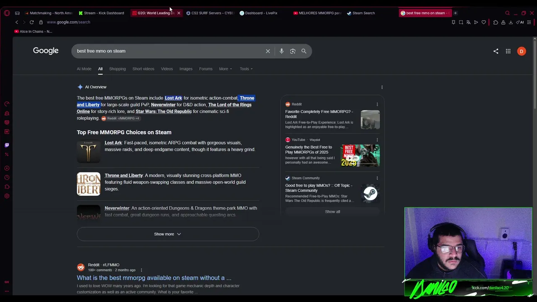
Task: Reload the current Google search page
Action: [x=31, y=22]
